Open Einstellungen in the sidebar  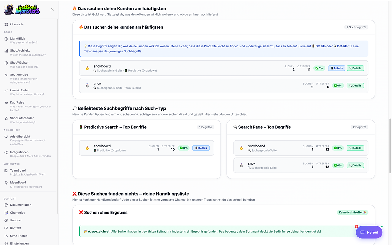coord(19,243)
